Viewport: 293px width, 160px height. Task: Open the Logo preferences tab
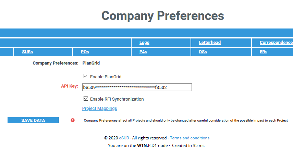point(144,43)
